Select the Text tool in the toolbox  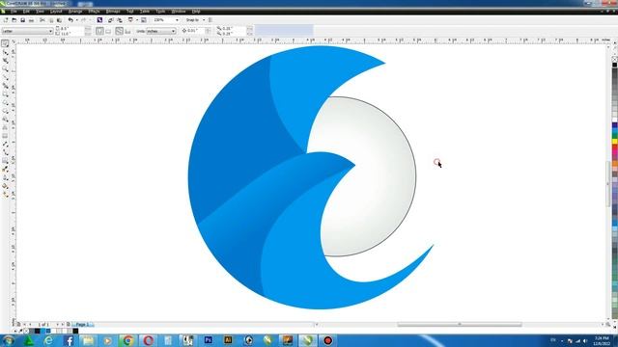coord(5,127)
